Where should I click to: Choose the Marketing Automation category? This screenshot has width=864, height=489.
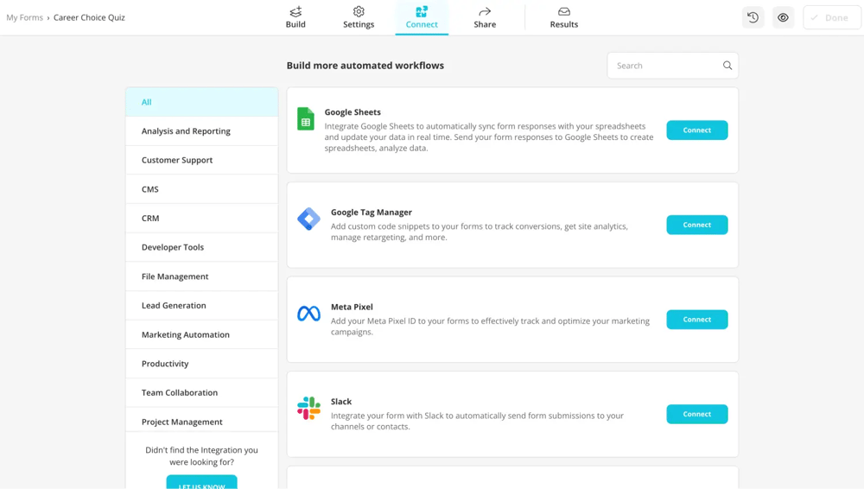coord(186,334)
